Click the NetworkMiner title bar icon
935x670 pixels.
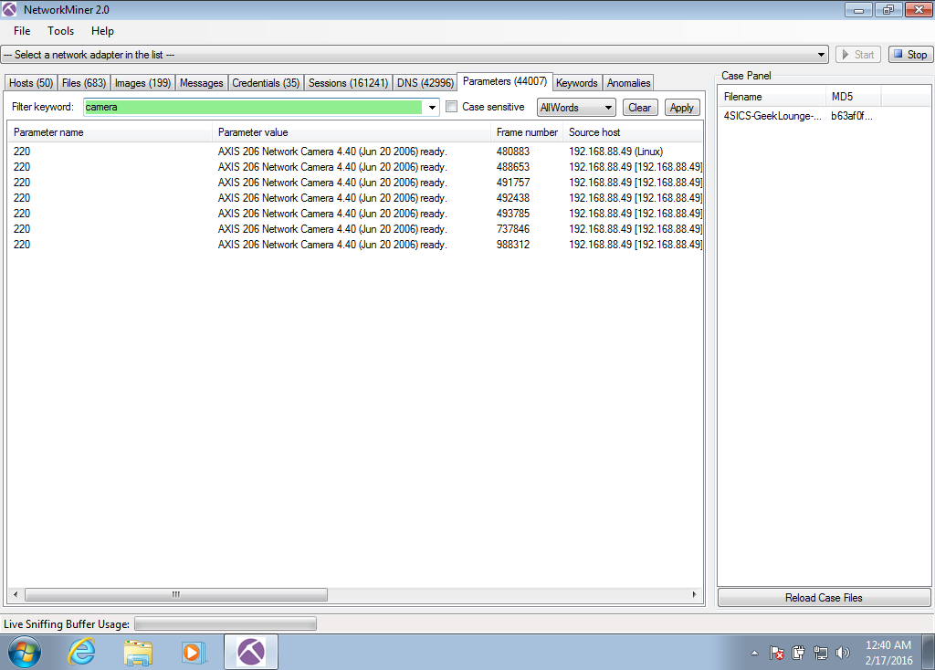11,10
